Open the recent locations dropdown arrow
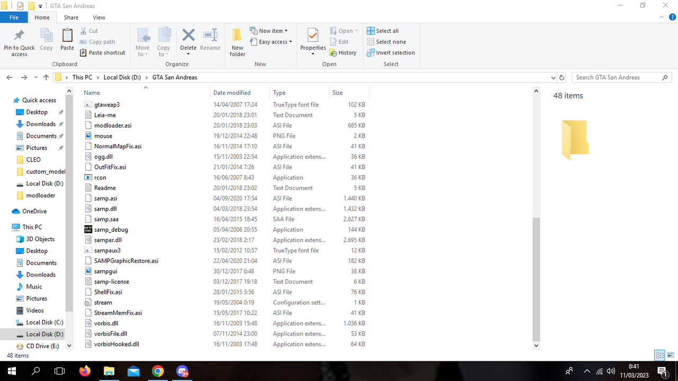 tap(36, 77)
